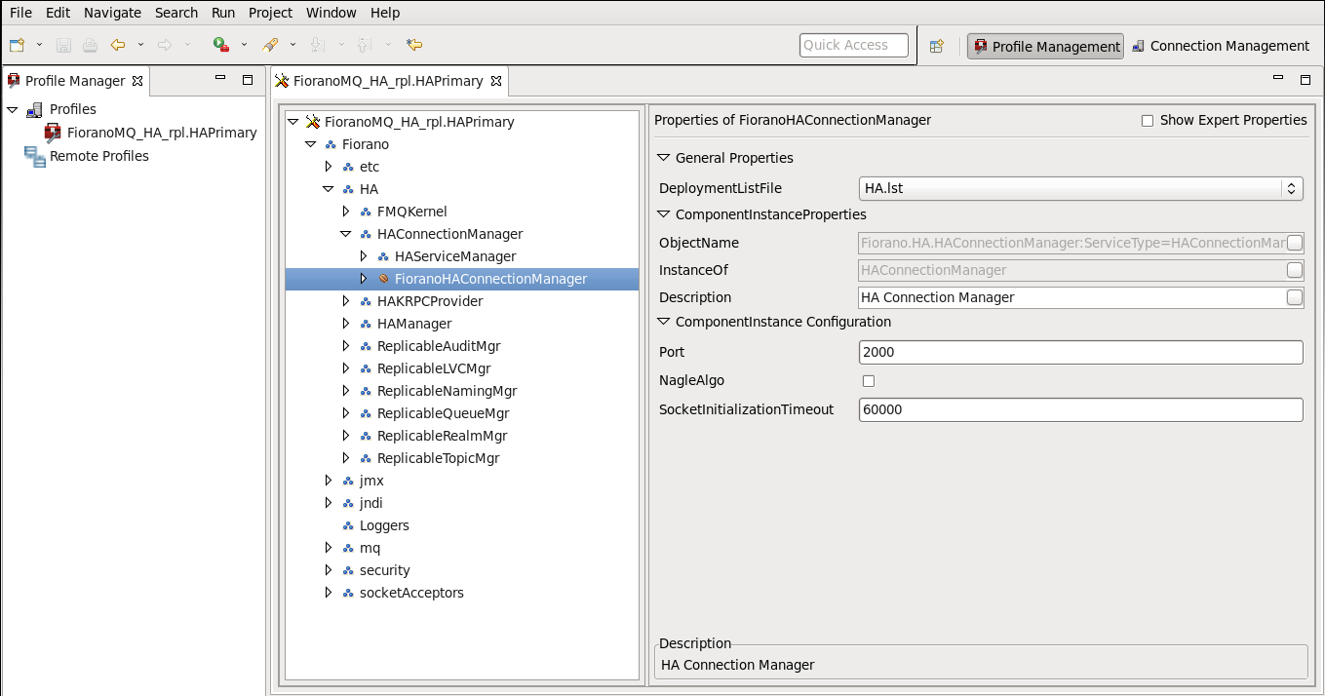Select the Remote Profiles icon

[x=35, y=156]
